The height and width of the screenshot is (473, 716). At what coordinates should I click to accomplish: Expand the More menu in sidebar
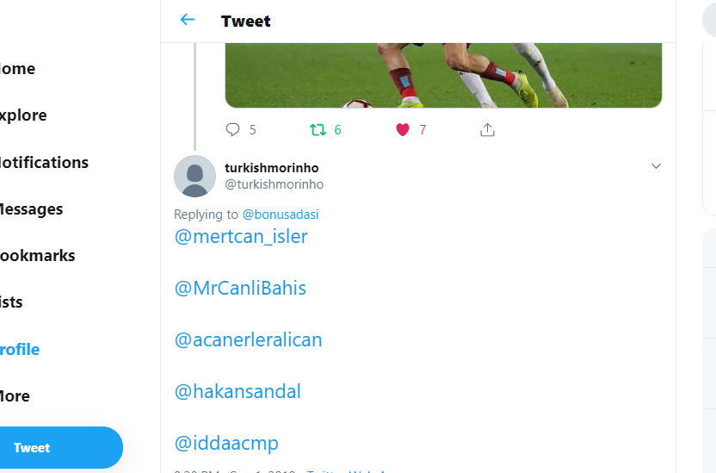[15, 396]
